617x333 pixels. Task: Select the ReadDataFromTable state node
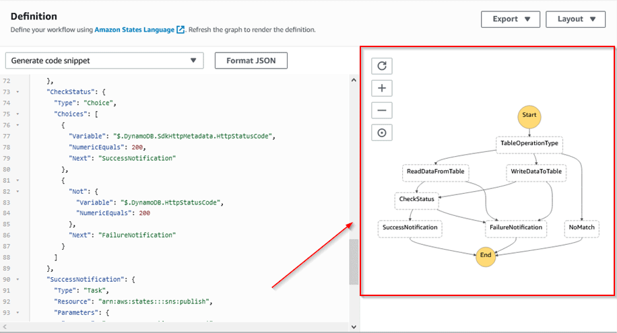434,172
